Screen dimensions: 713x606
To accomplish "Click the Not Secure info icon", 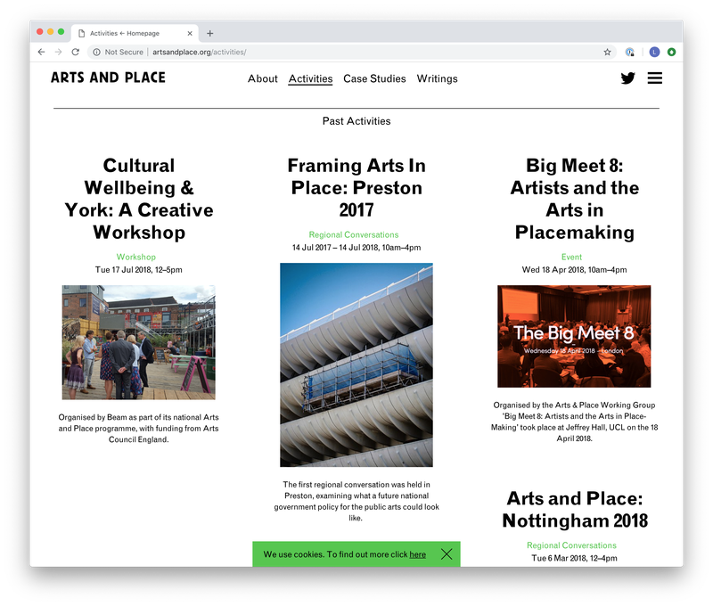I will pos(96,52).
